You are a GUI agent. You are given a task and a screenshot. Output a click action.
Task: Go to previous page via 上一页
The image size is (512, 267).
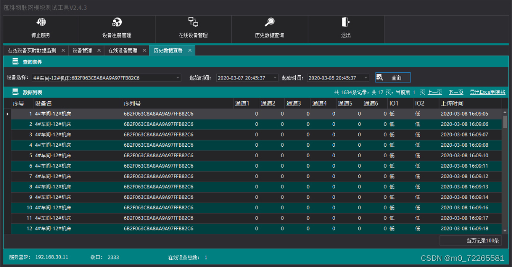point(435,92)
